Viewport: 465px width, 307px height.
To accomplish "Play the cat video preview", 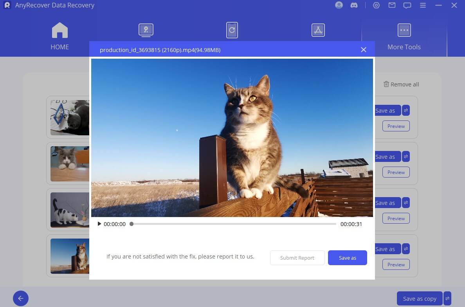I will 99,224.
